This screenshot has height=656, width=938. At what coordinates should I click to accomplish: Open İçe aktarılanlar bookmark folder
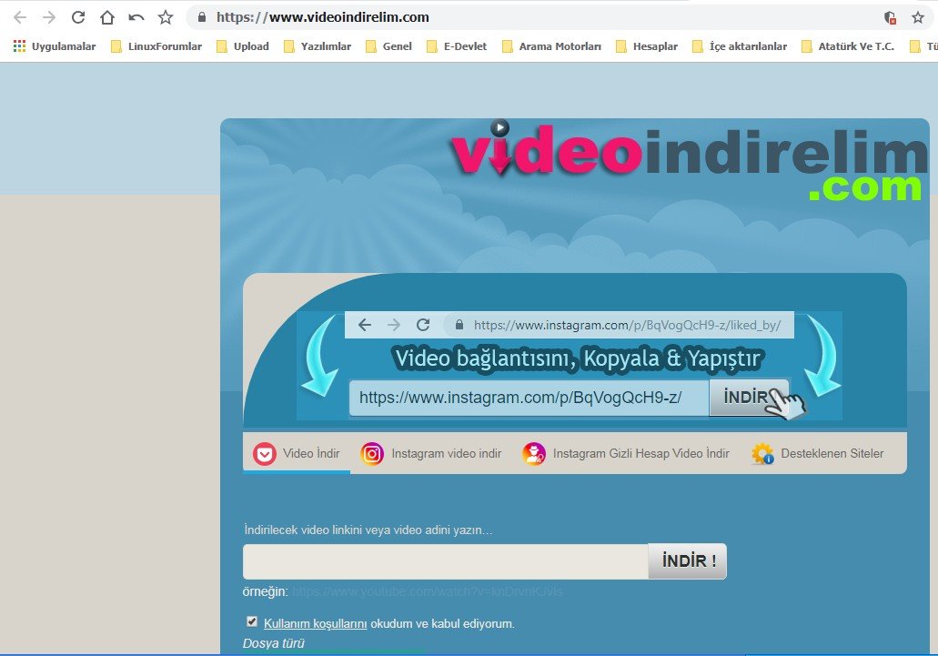[x=740, y=46]
